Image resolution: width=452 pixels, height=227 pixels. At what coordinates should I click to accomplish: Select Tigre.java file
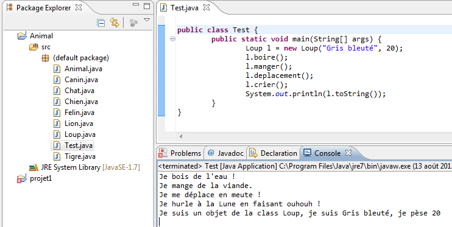pos(80,156)
